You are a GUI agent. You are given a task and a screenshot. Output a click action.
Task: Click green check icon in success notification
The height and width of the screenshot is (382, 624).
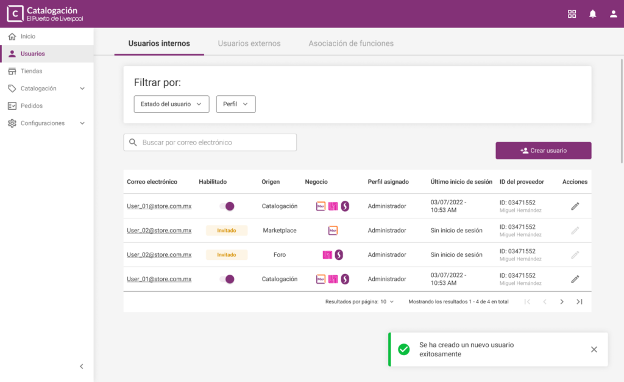point(404,349)
